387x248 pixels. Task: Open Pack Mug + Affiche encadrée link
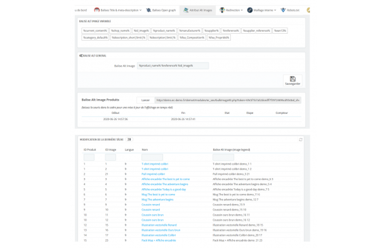159,240
